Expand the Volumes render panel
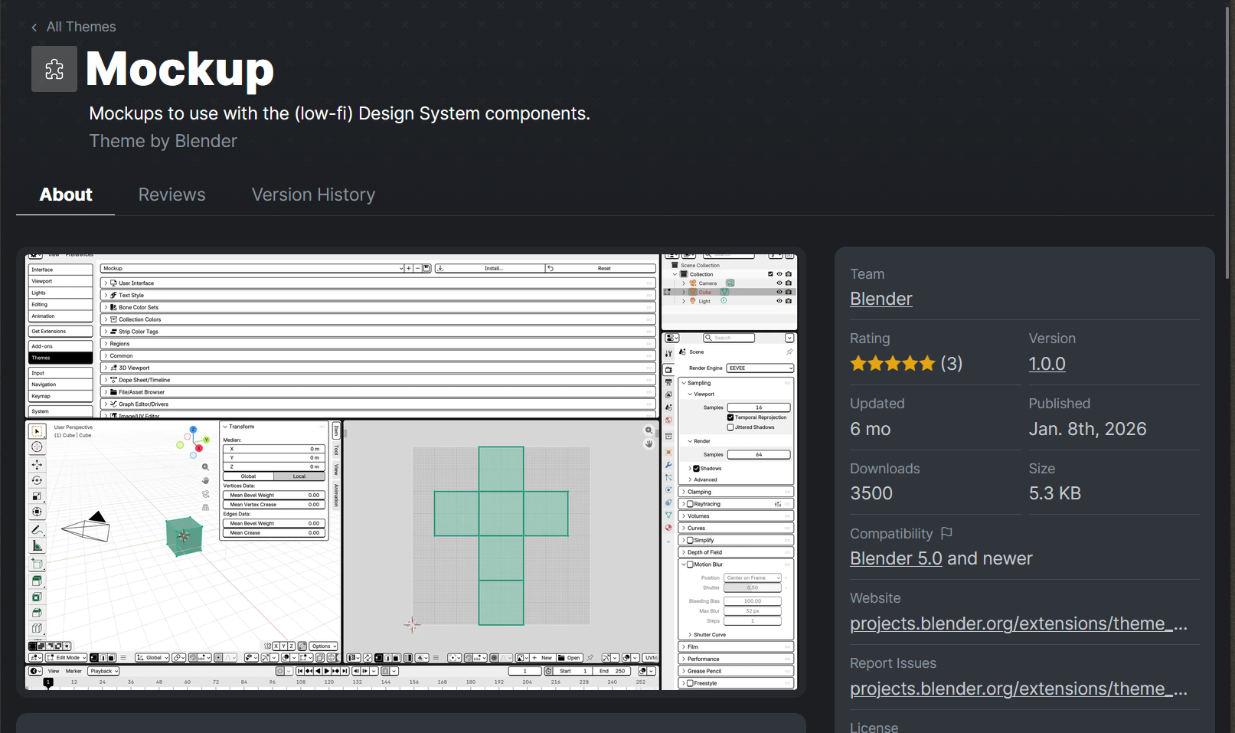1235x733 pixels. [x=737, y=516]
